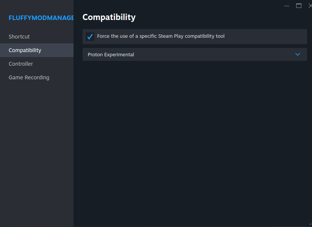This screenshot has height=227, width=312.
Task: Maximize the properties window
Action: point(299,6)
